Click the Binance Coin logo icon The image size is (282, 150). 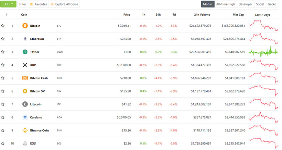click(x=25, y=130)
